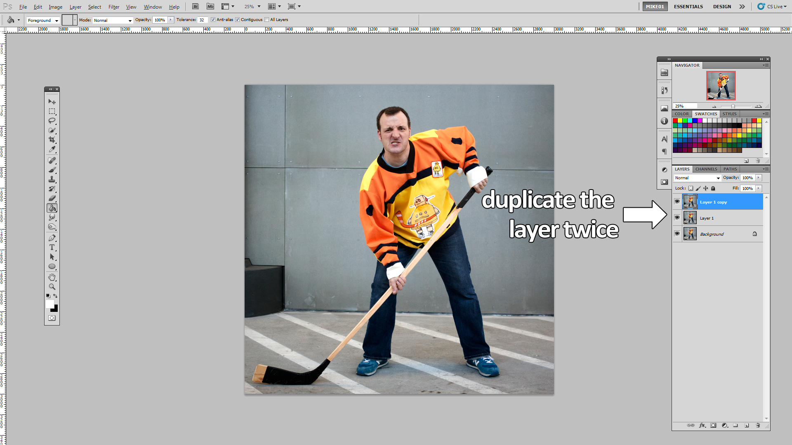
Task: Open the layer blend mode Normal dropdown
Action: (697, 178)
